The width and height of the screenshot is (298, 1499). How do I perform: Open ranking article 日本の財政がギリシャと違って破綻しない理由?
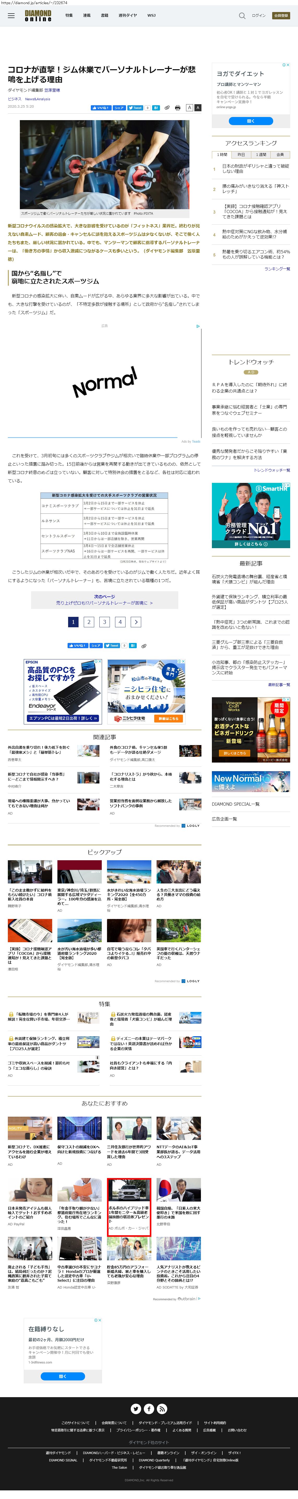pyautogui.click(x=255, y=169)
